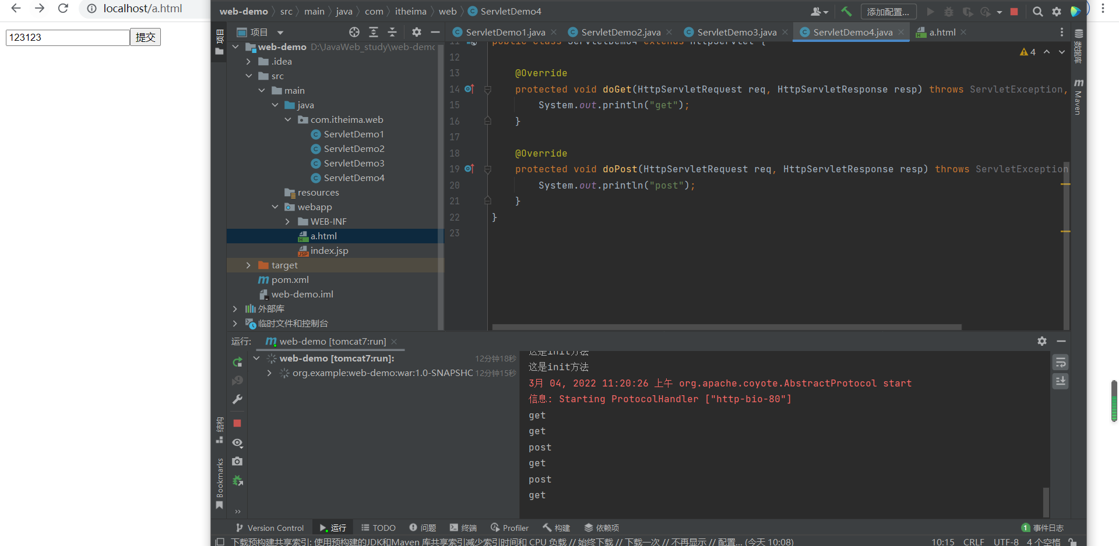Image resolution: width=1119 pixels, height=546 pixels.
Task: Toggle the eye icon in Run panel
Action: pos(237,443)
